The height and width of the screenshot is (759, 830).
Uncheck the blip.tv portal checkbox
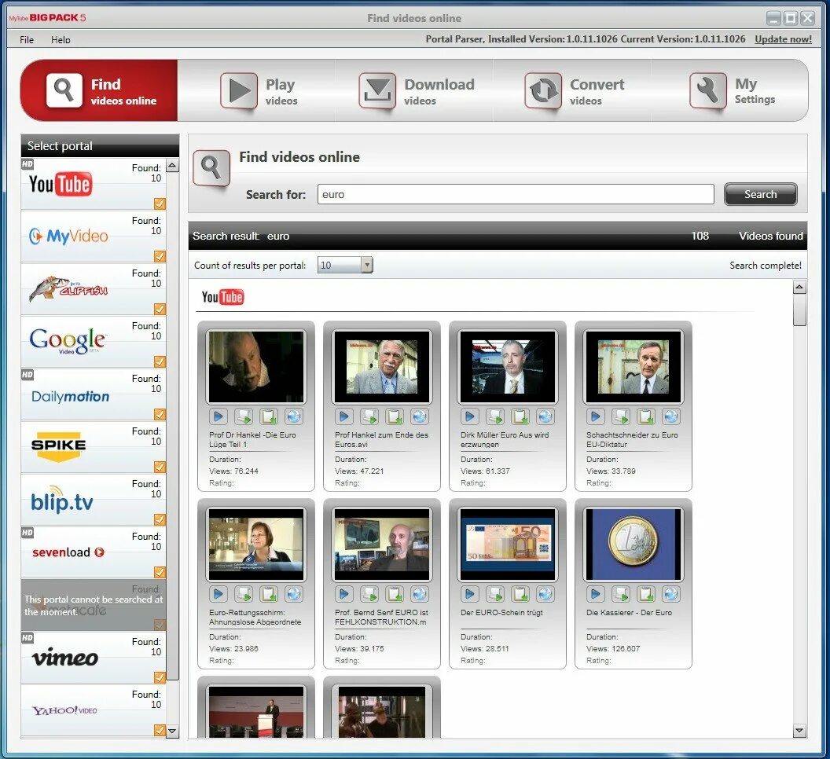pos(160,519)
